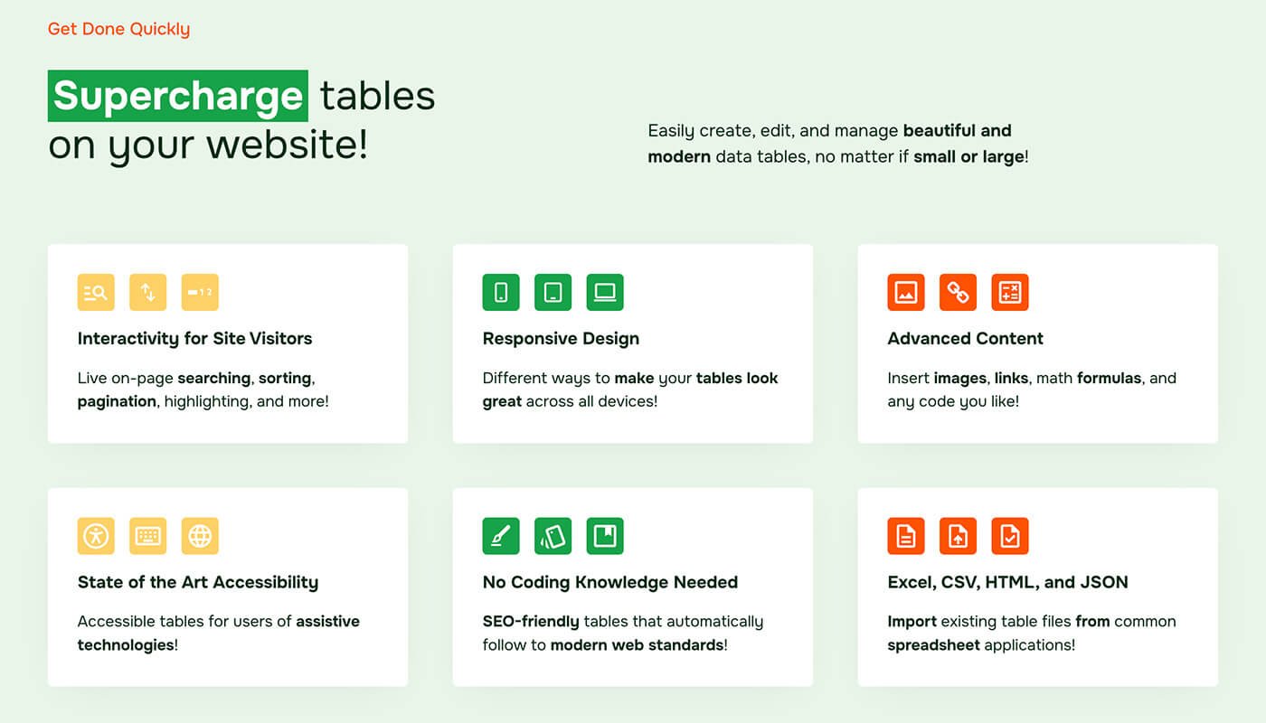Click the orange image icon
1266x723 pixels.
tap(906, 292)
